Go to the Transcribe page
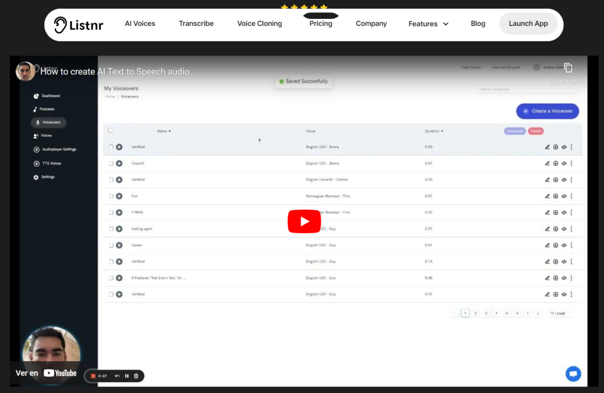 [x=196, y=24]
